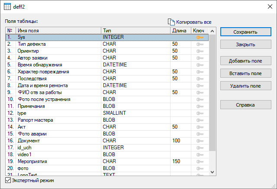The width and height of the screenshot is (277, 189).
Task: Toggle key icon in Тип дефекта row
Action: pyautogui.click(x=200, y=44)
